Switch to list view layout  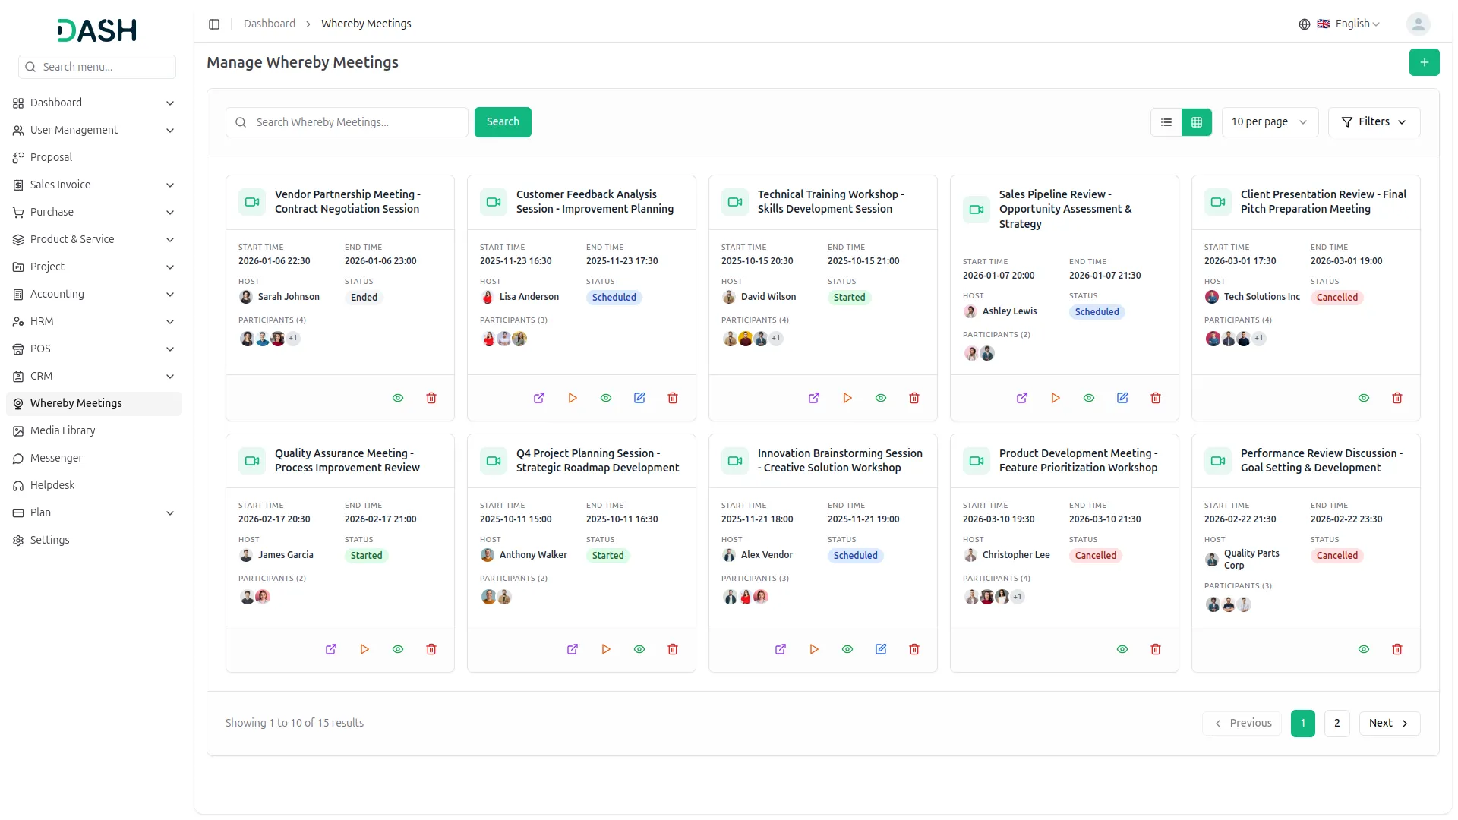click(1166, 122)
